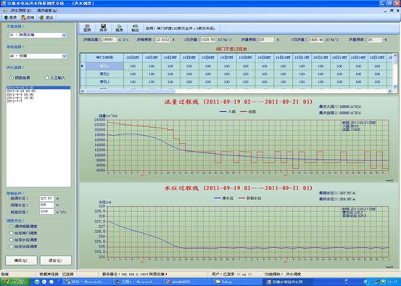Viewport: 401px width, 286px height.
Task: Select the highlighted first flood list entry
Action: pyautogui.click(x=38, y=88)
